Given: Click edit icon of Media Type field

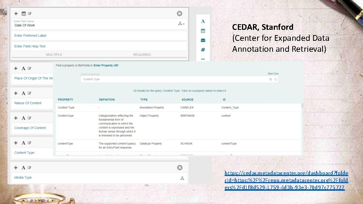Looking at the screenshot, I should (29, 168).
